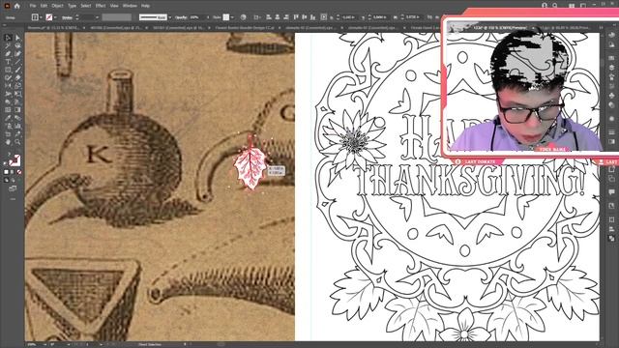
Task: Open Align To options dropdown
Action: coord(257,17)
